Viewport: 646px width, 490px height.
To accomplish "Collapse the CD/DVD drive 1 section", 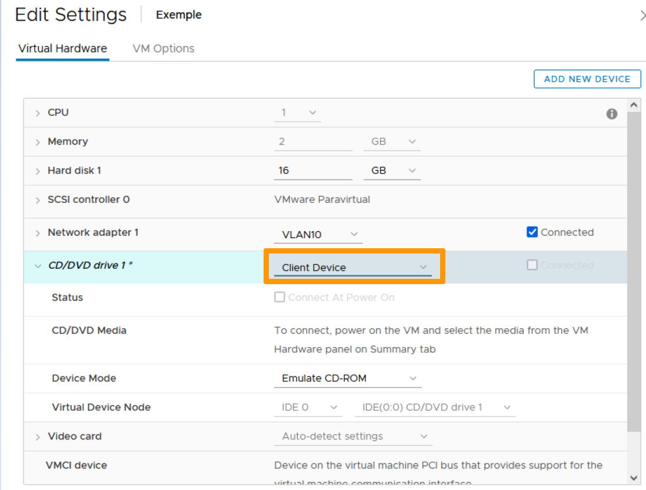I will pos(38,266).
